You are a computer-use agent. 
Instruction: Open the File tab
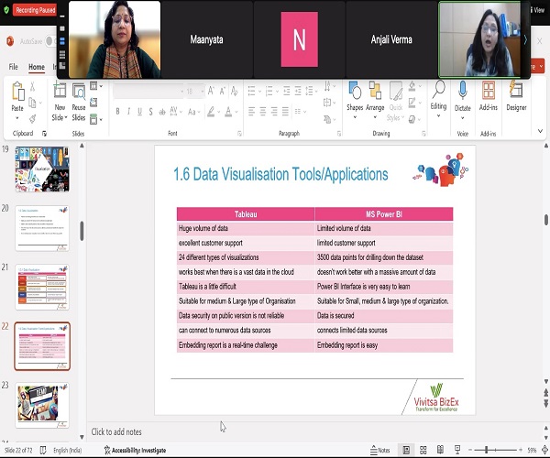14,67
